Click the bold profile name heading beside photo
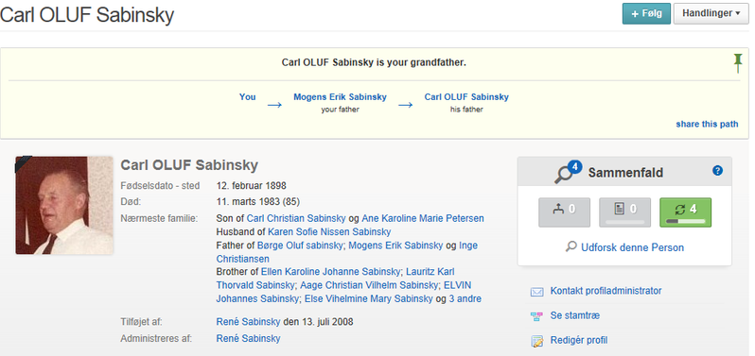Viewport: 755px width, 356px height. (x=189, y=165)
